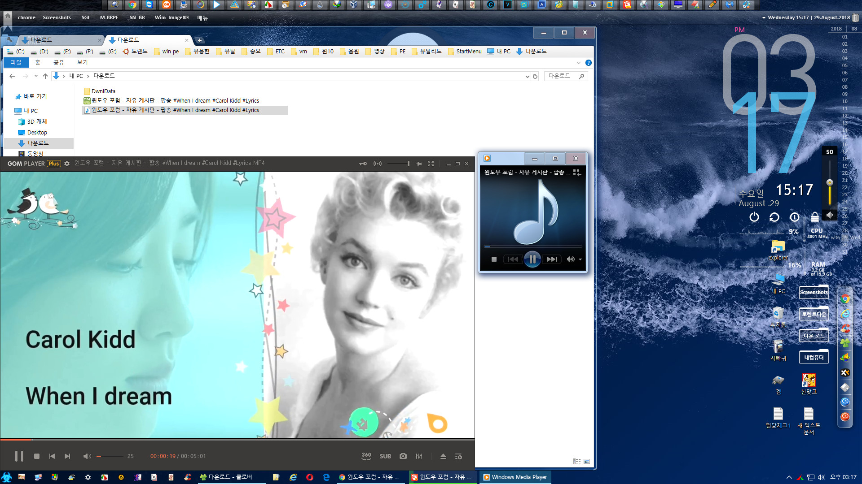The width and height of the screenshot is (862, 484).
Task: Open the StartMenu folder shortcut
Action: 465,52
